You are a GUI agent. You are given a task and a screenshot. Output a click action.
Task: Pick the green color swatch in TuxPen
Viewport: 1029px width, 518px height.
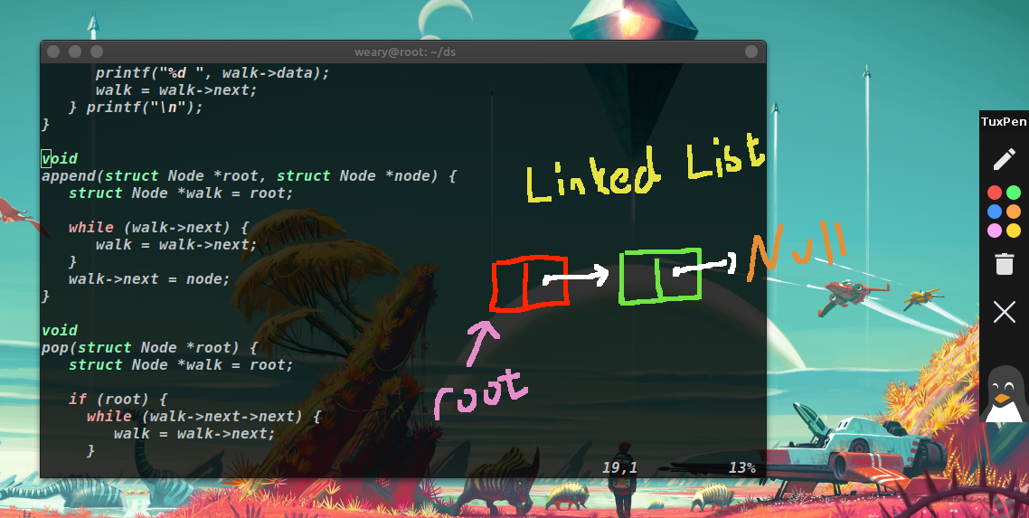click(1014, 193)
